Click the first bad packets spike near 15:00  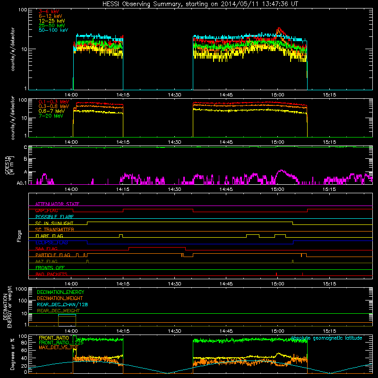tap(276, 274)
